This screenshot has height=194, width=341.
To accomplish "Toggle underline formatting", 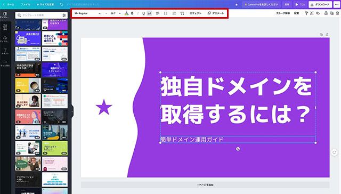I will pos(143,13).
